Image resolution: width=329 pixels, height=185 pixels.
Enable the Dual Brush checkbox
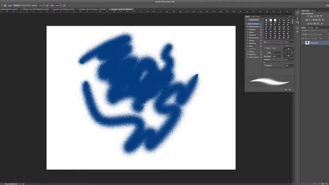(248, 35)
